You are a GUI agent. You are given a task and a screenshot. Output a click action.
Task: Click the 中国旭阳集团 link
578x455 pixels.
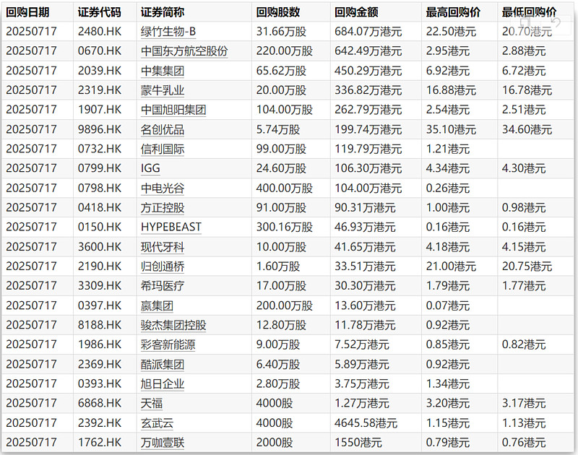pos(173,110)
